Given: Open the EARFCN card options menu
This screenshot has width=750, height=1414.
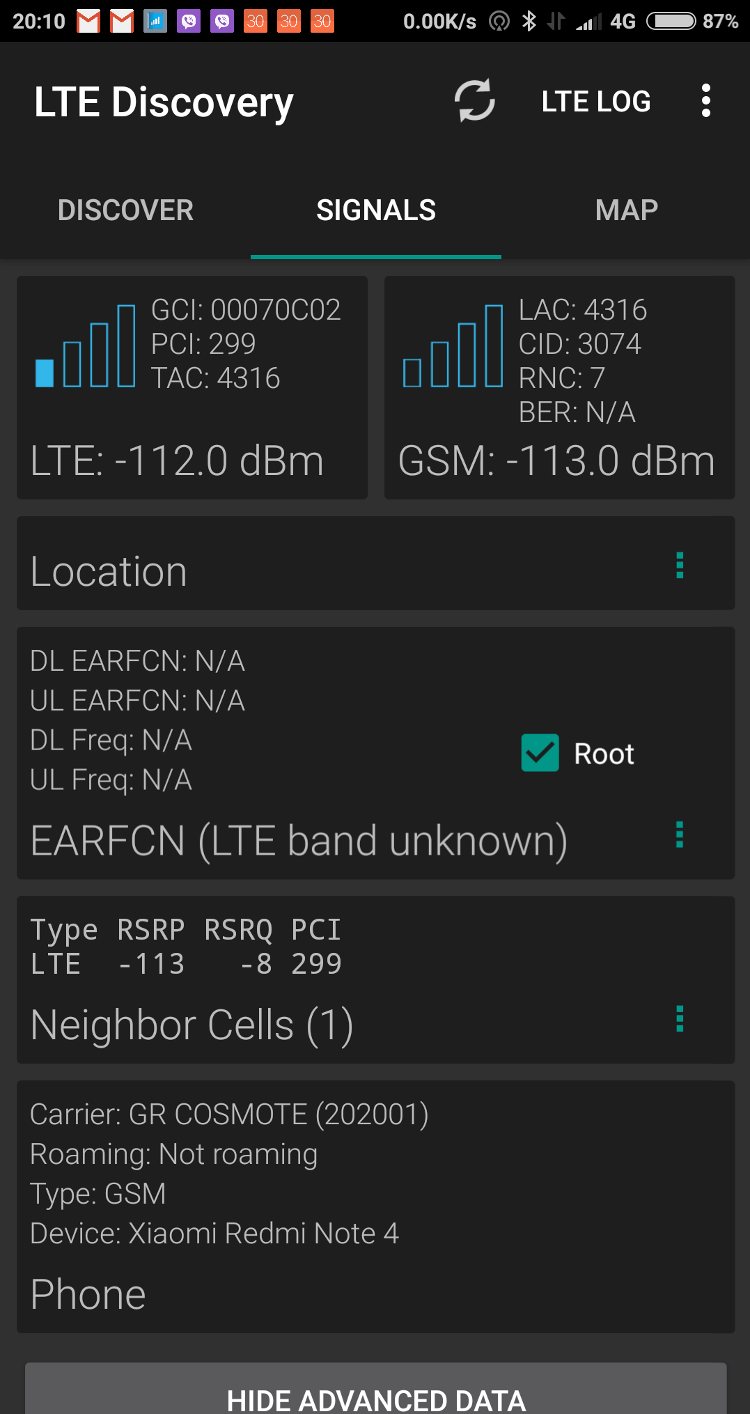Looking at the screenshot, I should click(x=680, y=834).
